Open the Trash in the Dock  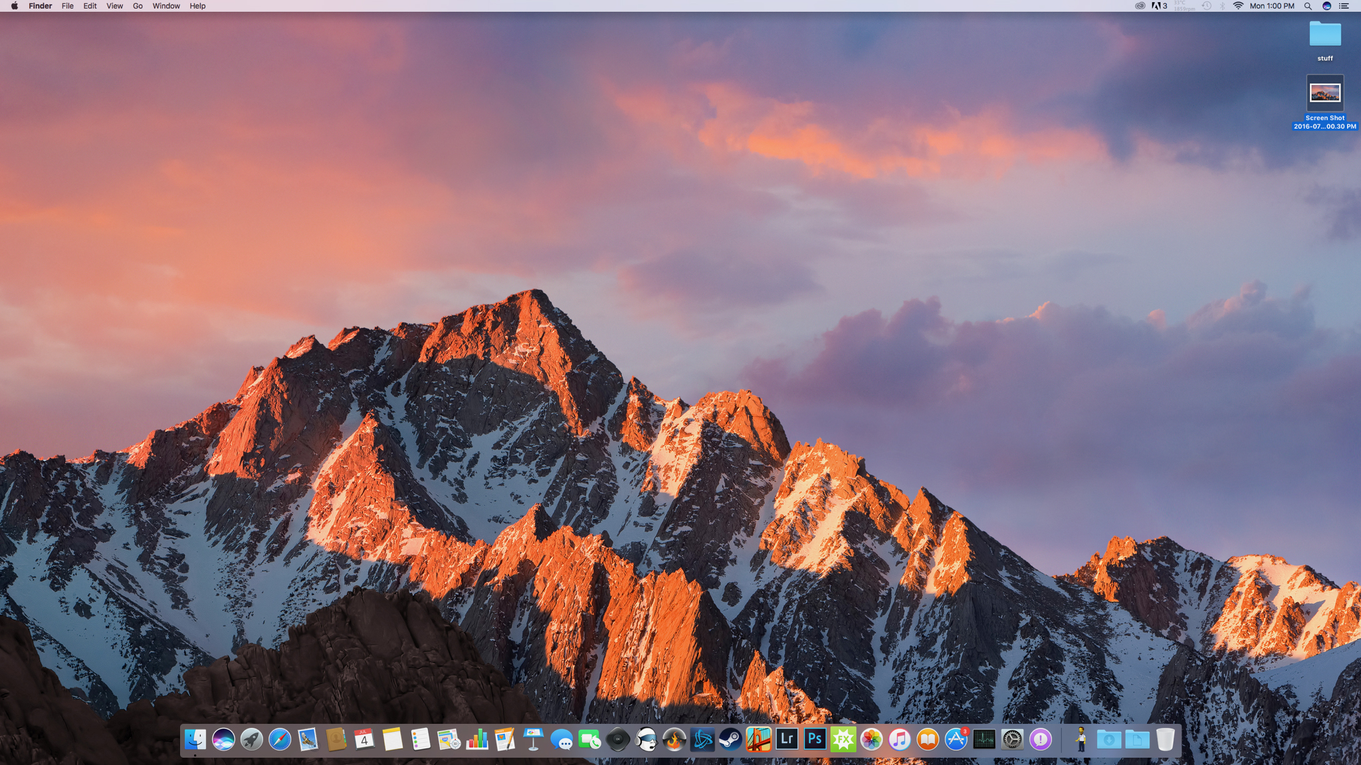pos(1165,739)
